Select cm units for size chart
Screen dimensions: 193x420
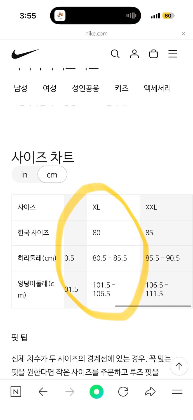pos(52,175)
